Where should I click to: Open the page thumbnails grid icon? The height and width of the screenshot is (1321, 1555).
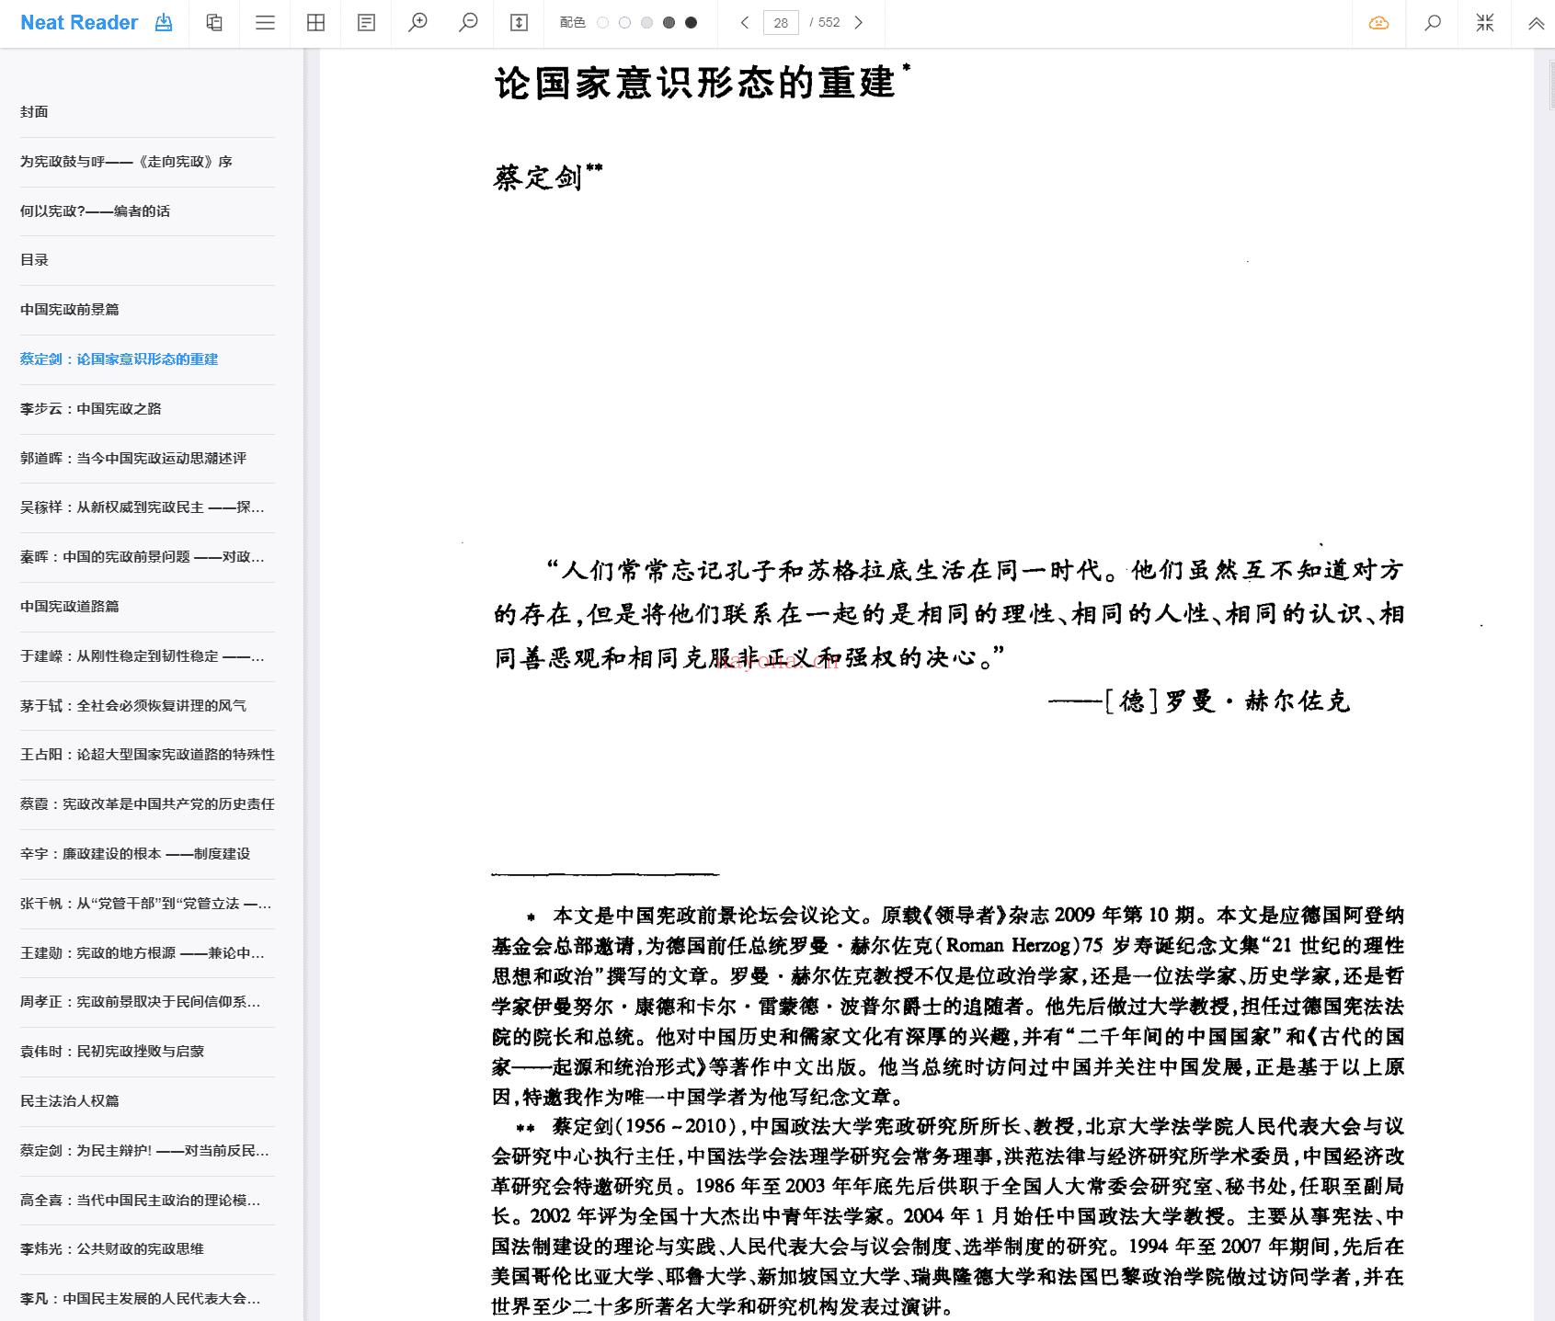pos(315,23)
